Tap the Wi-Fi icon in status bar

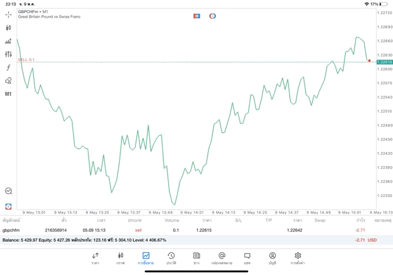367,4
